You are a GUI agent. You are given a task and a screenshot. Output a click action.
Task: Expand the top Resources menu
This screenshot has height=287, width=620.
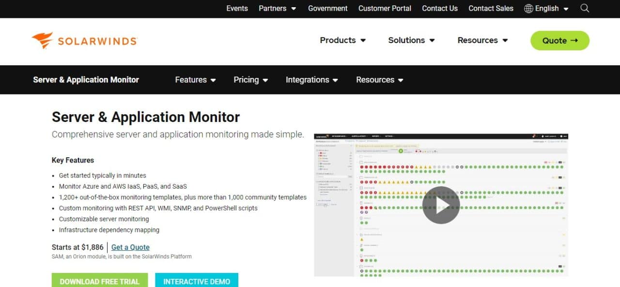coord(483,40)
